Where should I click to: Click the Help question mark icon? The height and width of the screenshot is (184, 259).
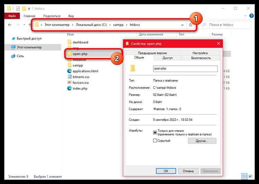[x=251, y=16]
